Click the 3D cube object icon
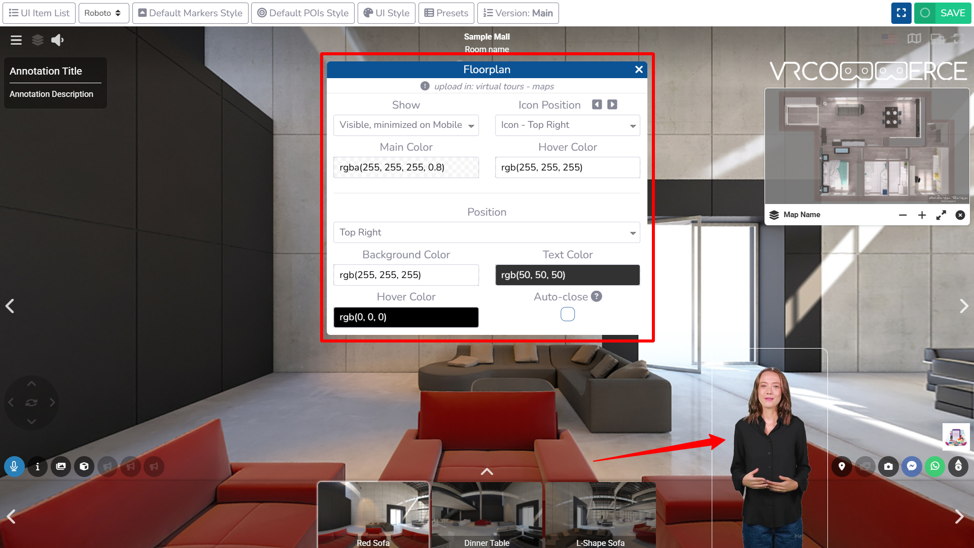974x548 pixels. pyautogui.click(x=84, y=466)
